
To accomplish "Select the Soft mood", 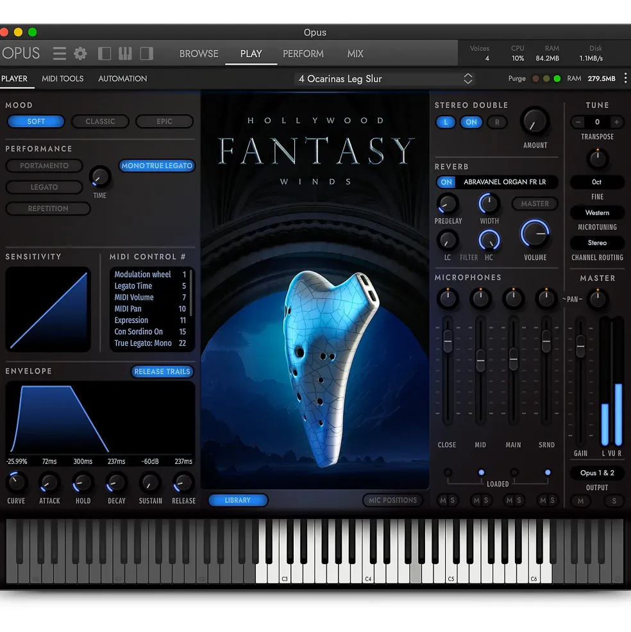I will tap(36, 121).
